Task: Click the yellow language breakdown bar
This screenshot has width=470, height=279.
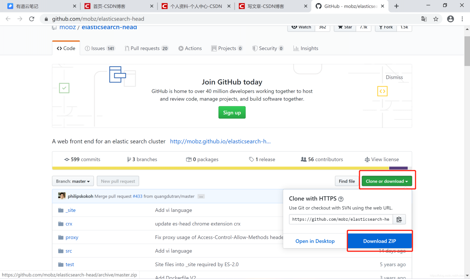Action: click(x=220, y=168)
